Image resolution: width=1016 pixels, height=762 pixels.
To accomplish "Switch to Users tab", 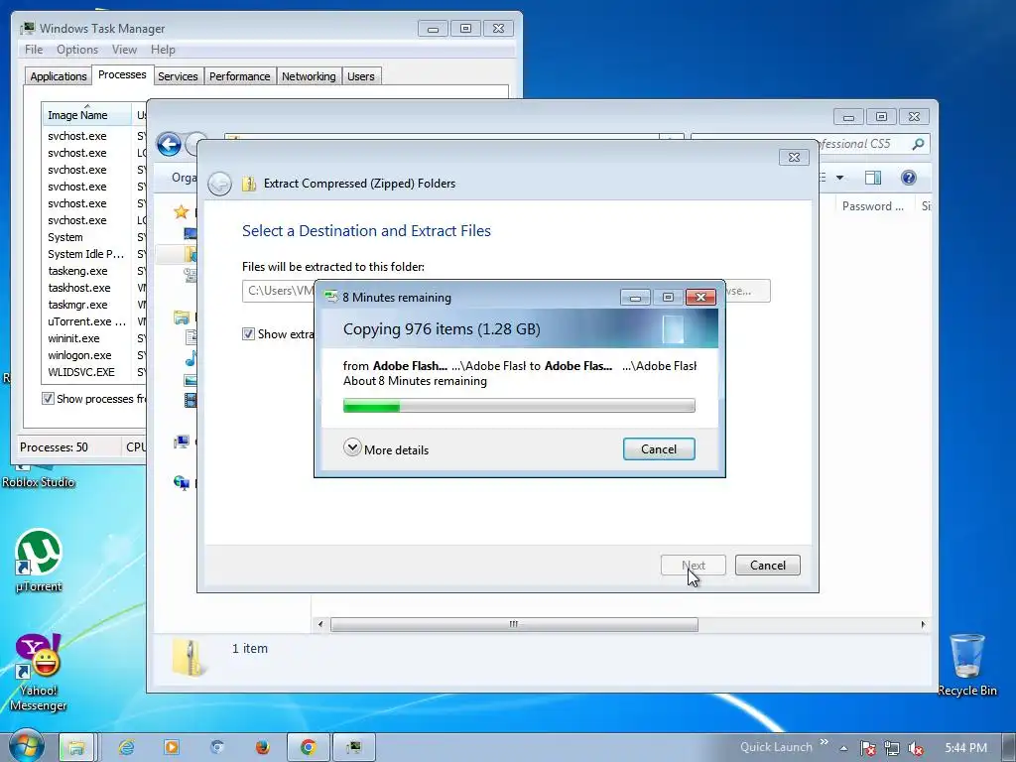I will point(361,75).
